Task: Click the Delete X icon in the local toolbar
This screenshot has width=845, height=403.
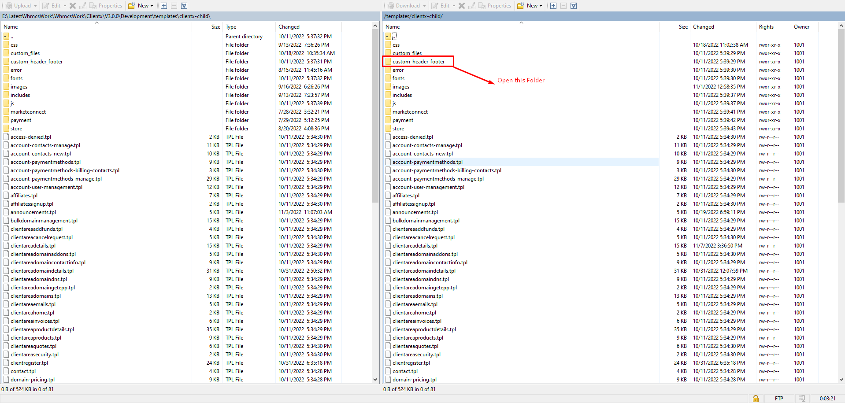Action: point(73,6)
